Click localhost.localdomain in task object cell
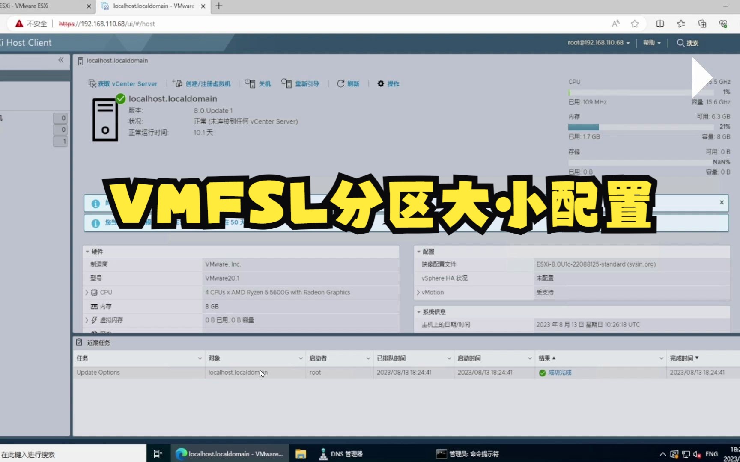The height and width of the screenshot is (462, 740). [238, 373]
